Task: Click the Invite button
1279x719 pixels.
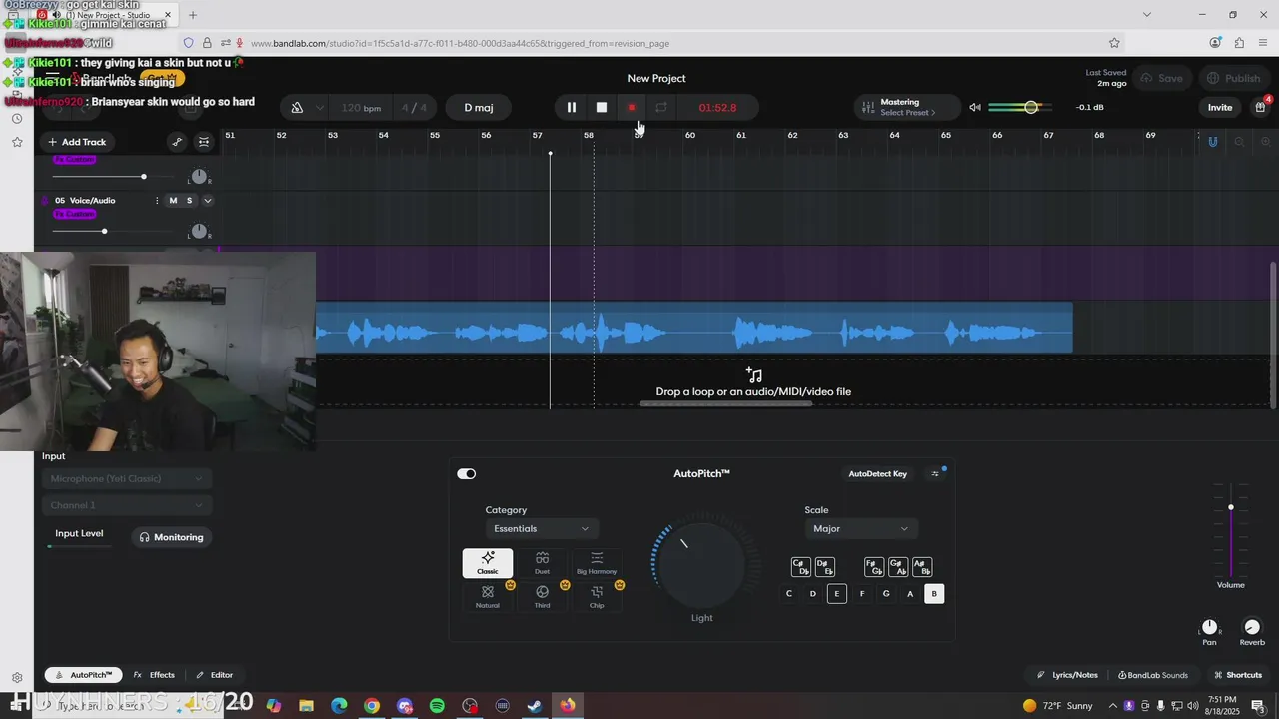Action: point(1220,107)
